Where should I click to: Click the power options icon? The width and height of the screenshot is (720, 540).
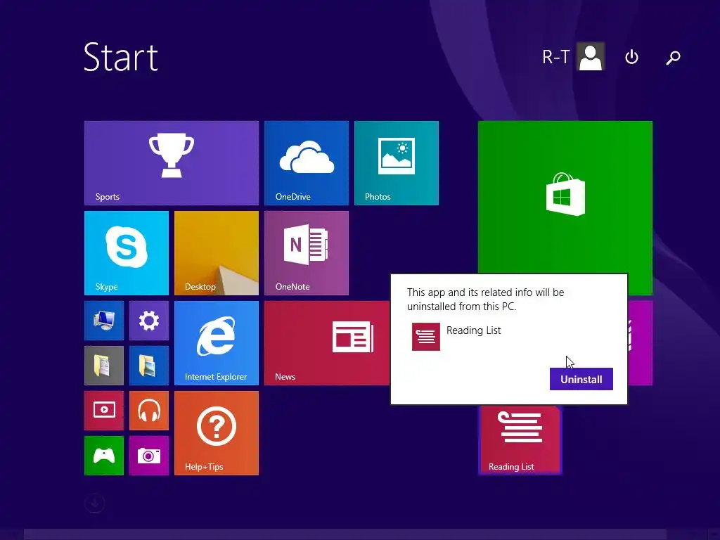[x=632, y=57]
